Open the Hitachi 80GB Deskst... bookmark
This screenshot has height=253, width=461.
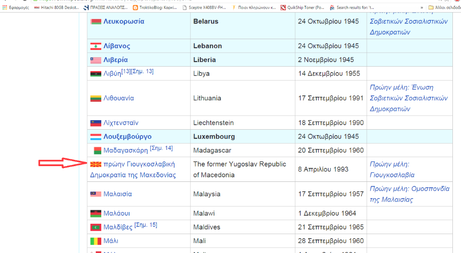57,8
